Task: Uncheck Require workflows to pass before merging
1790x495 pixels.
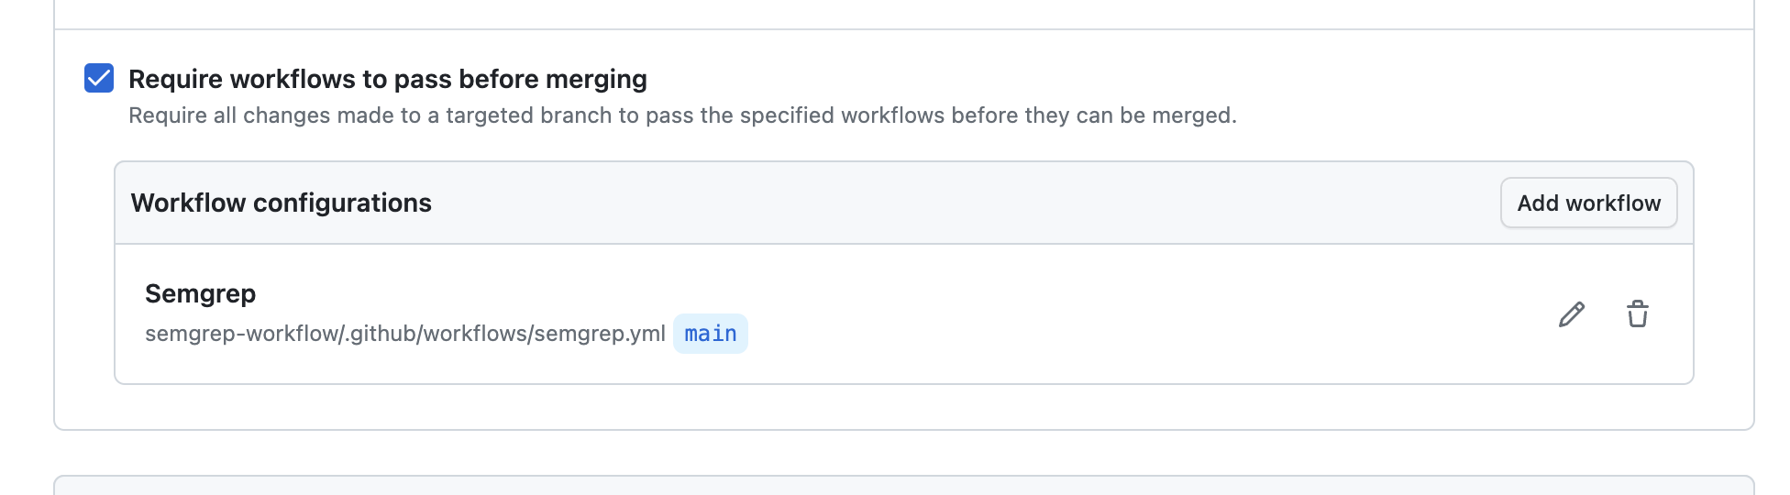Action: [x=99, y=79]
